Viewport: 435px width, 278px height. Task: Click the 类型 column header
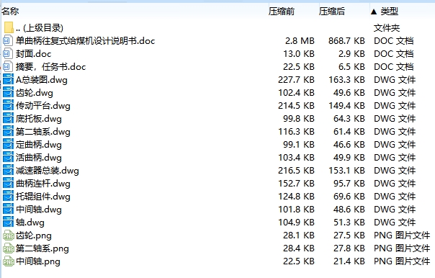click(390, 12)
